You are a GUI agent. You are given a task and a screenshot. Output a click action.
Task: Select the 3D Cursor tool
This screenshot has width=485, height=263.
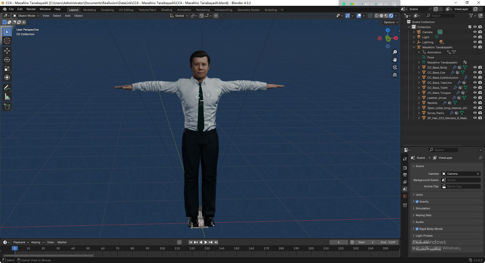pos(7,41)
